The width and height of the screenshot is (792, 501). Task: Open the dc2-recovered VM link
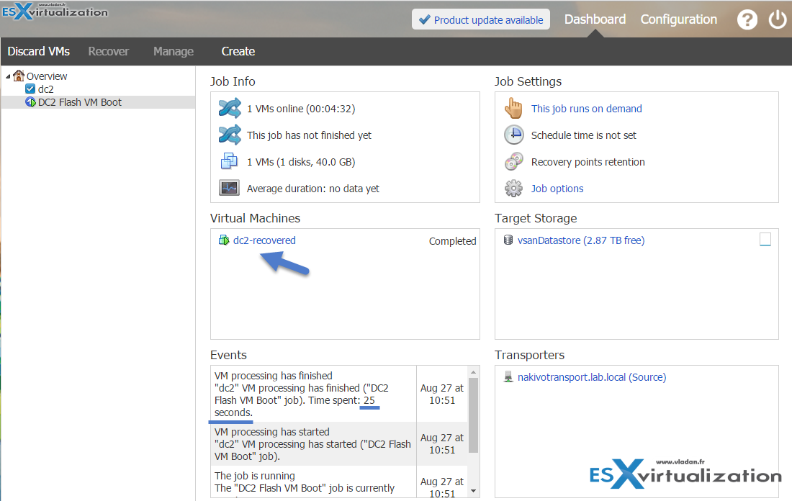[264, 240]
